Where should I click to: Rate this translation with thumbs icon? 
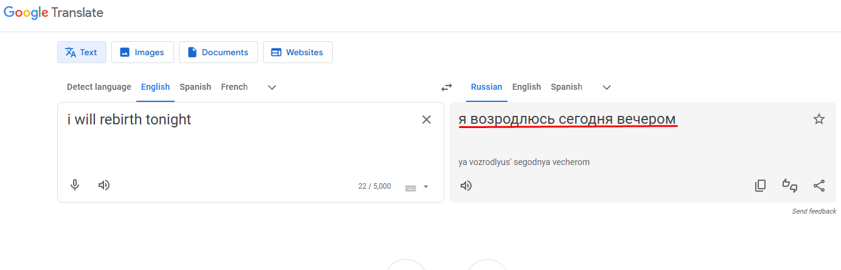(x=790, y=186)
